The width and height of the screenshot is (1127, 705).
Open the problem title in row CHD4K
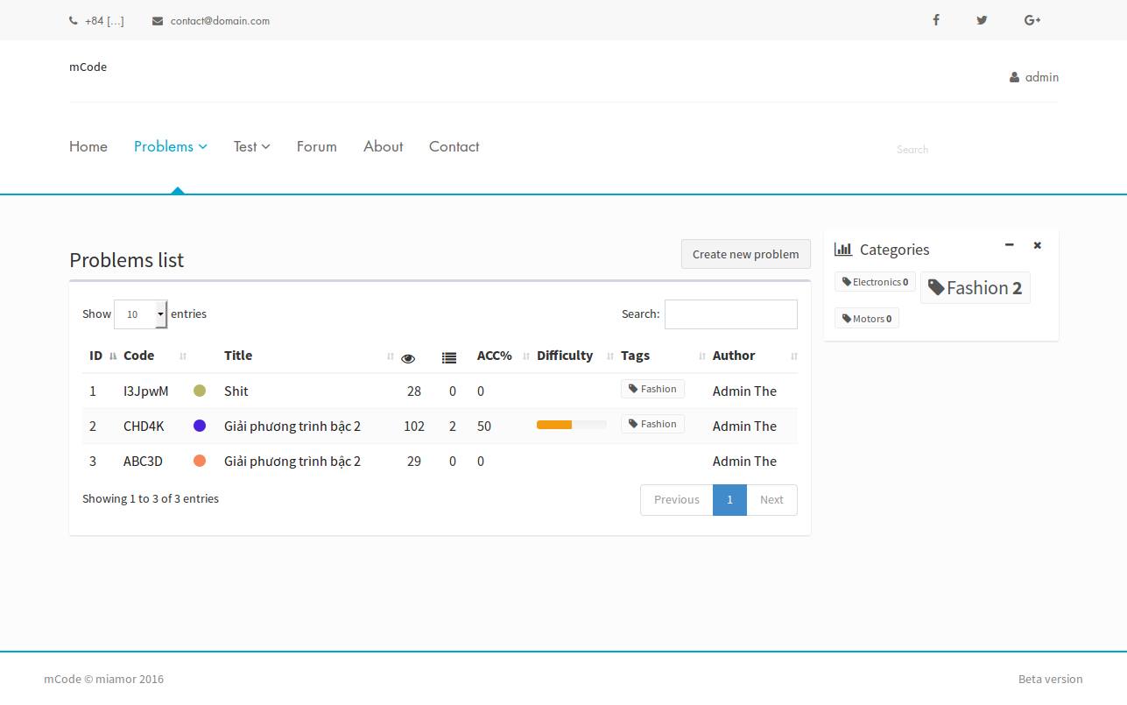pyautogui.click(x=292, y=427)
